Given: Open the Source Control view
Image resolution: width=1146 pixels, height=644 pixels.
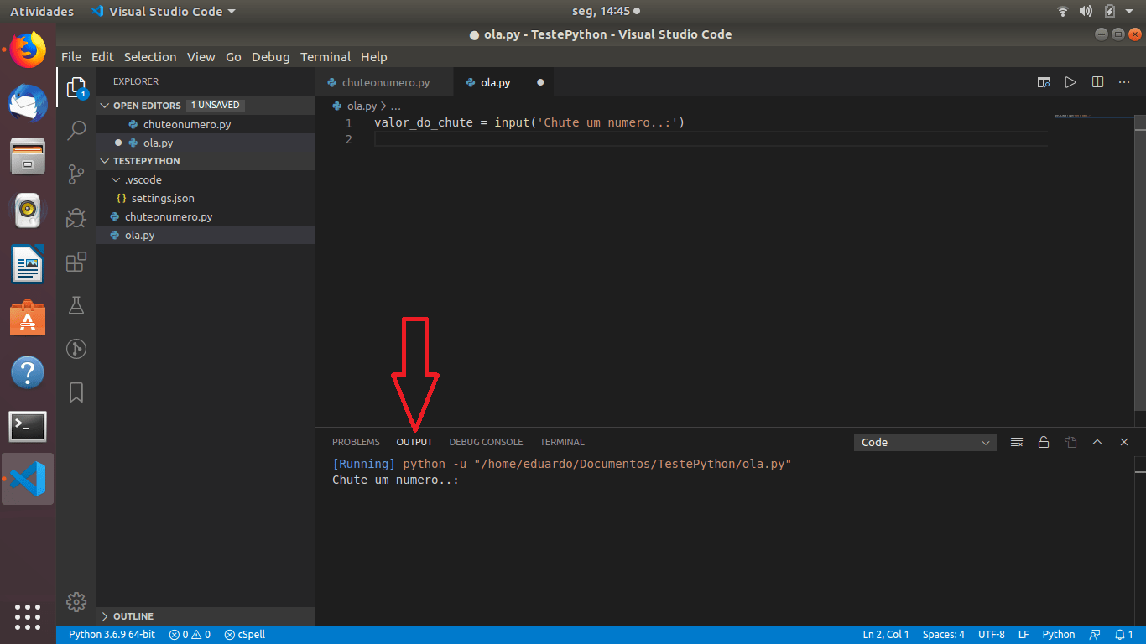Looking at the screenshot, I should 76,174.
